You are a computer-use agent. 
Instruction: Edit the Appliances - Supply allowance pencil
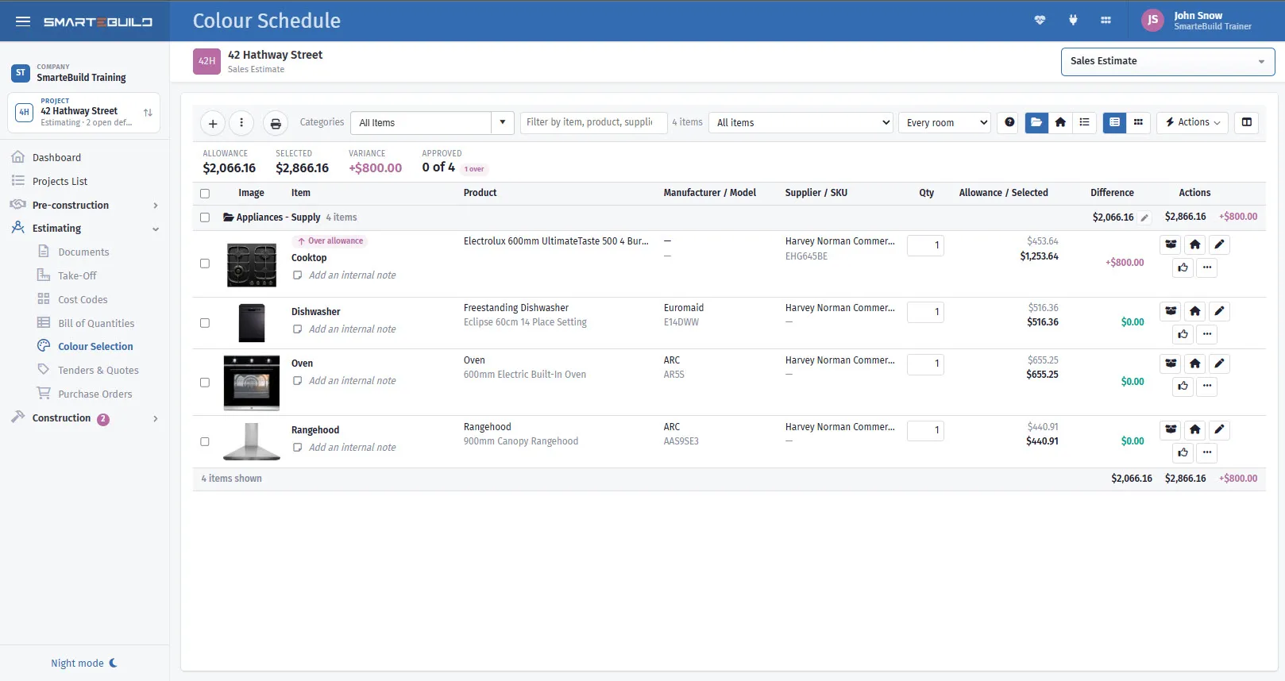coord(1144,217)
